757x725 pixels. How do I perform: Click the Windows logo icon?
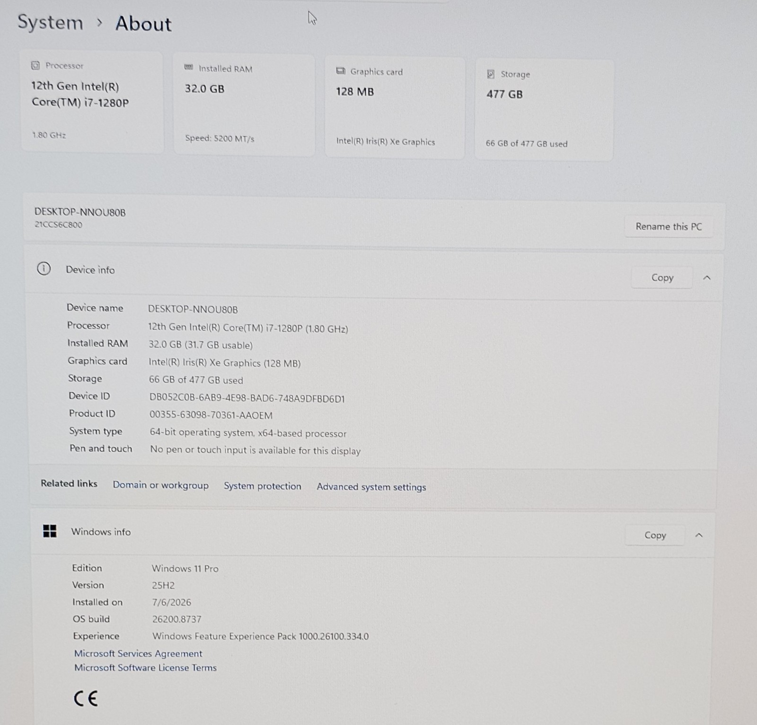tap(50, 531)
